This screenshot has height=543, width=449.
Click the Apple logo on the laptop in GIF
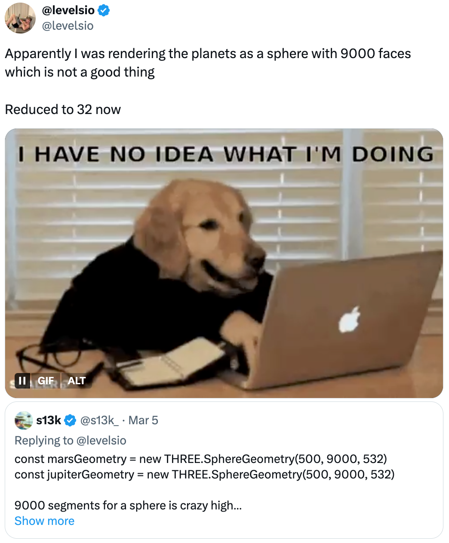(349, 320)
